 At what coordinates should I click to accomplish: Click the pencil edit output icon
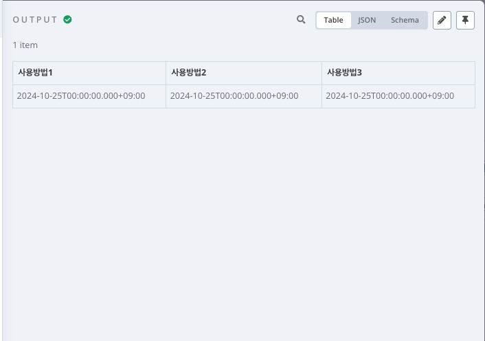[x=442, y=21]
